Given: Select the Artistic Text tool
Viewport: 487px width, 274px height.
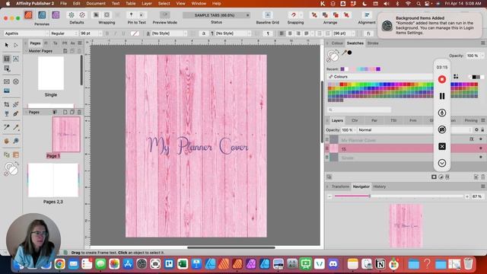Looking at the screenshot, I should [x=16, y=59].
